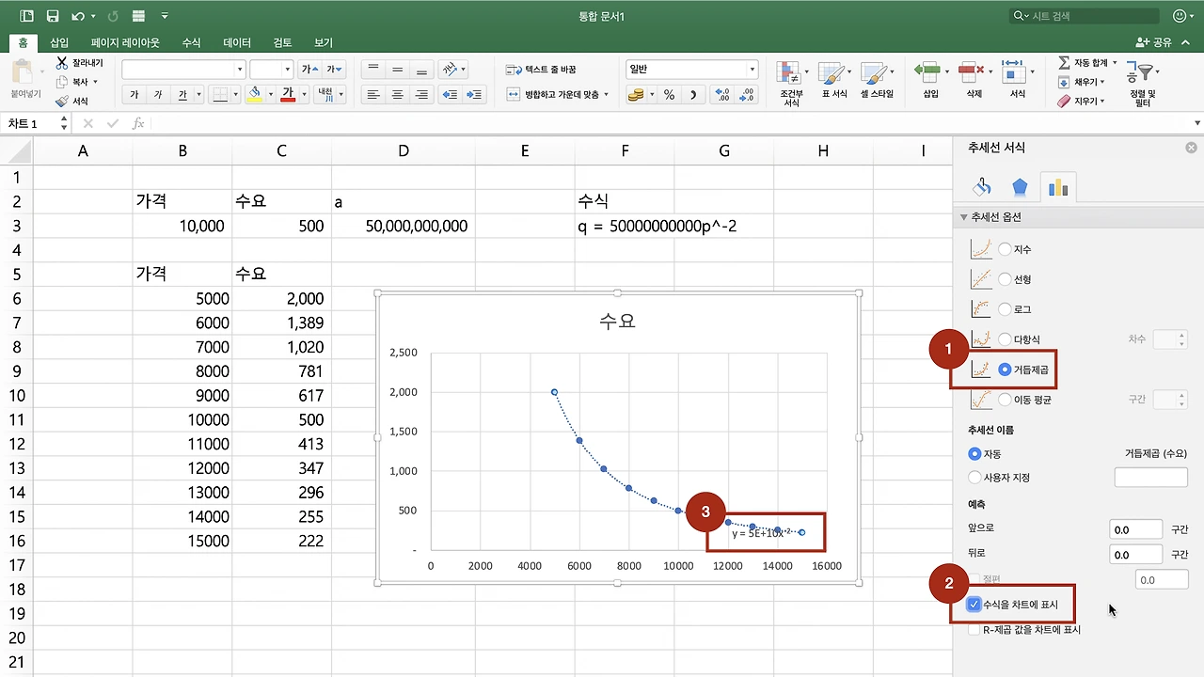
Task: Open the Fill and Line tab in trendline pane
Action: pyautogui.click(x=982, y=187)
